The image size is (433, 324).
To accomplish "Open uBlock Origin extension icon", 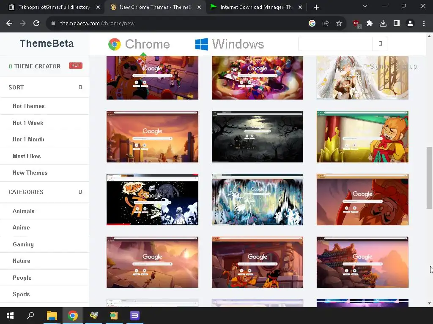I will pyautogui.click(x=357, y=24).
